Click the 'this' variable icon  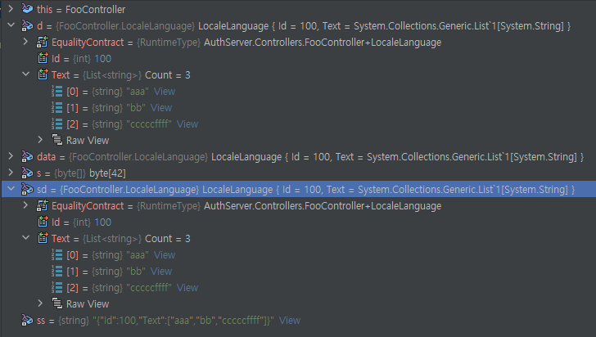(27, 8)
